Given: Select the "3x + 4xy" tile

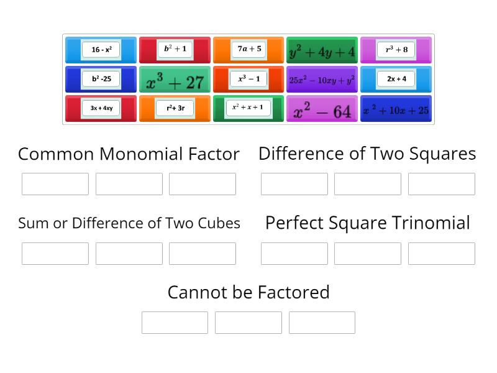Looking at the screenshot, I should click(101, 108).
